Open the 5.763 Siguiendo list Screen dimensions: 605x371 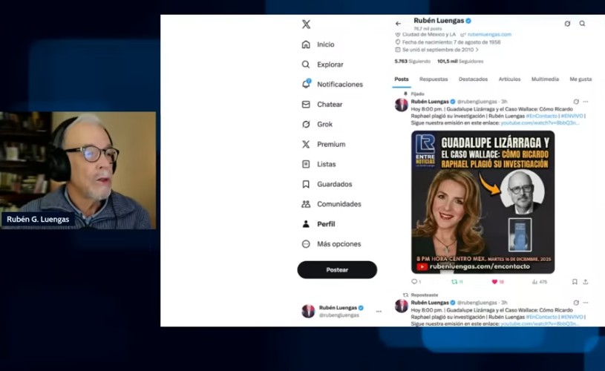pyautogui.click(x=412, y=62)
